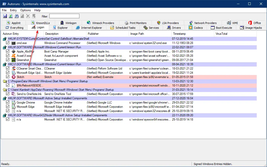Disable AvastUI.exe startup checkbox
This screenshot has height=167, width=267.
8,55
